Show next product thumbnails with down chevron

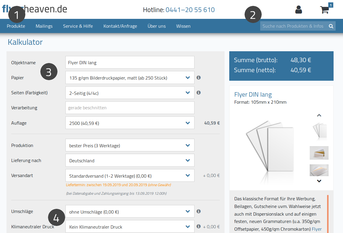click(319, 181)
